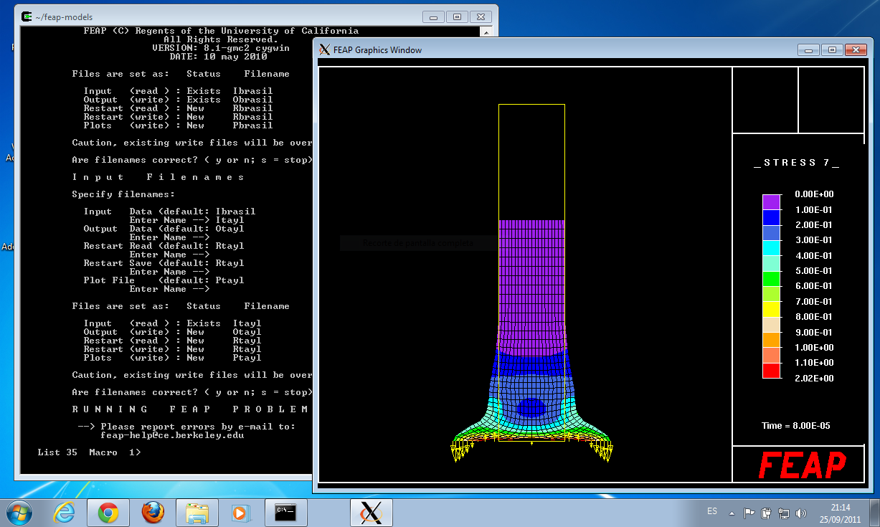Click the "Time = 8.00E-05" readout
This screenshot has width=880, height=527.
[796, 426]
